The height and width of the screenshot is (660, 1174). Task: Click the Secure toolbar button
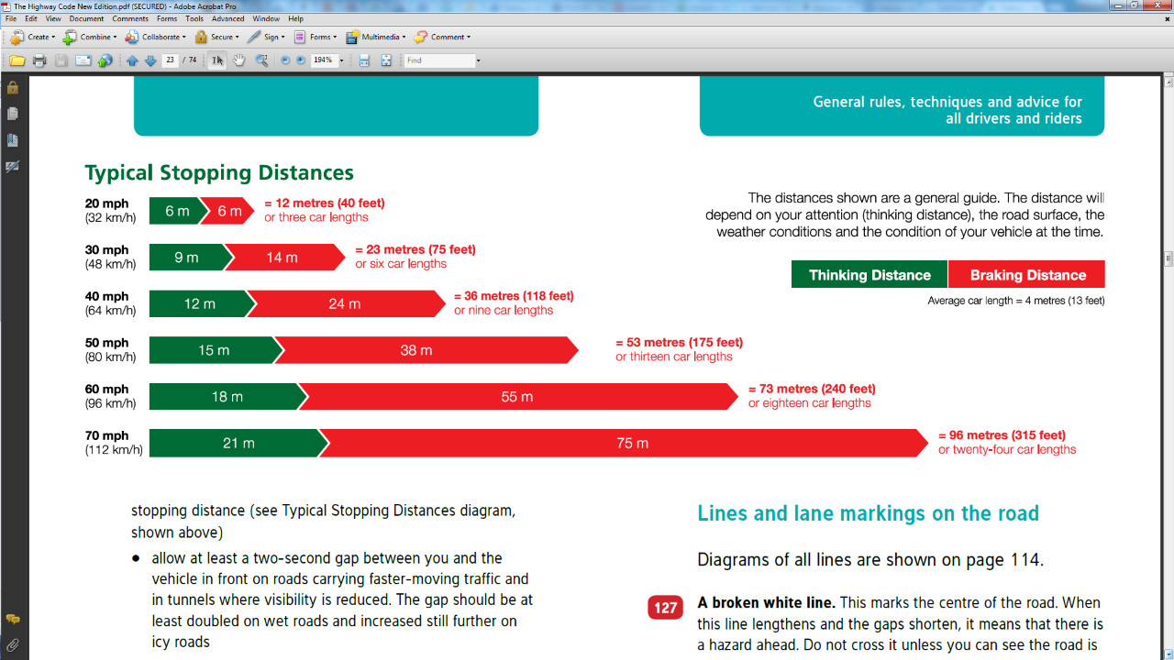(x=216, y=38)
